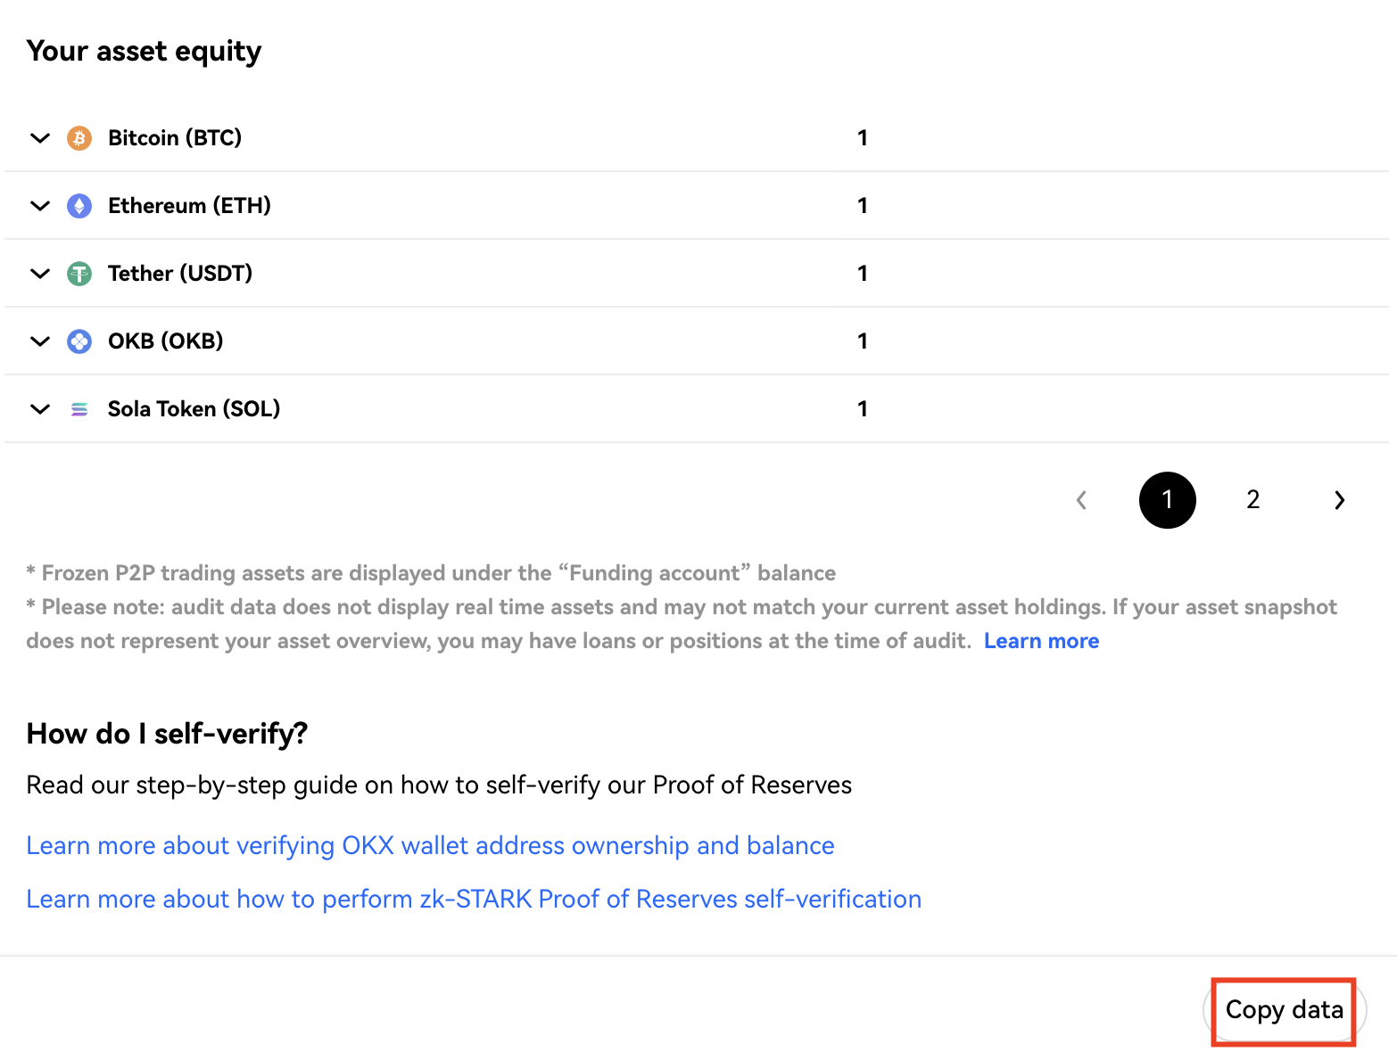Expand the Ethereum (ETH) row
This screenshot has width=1397, height=1052.
(40, 206)
